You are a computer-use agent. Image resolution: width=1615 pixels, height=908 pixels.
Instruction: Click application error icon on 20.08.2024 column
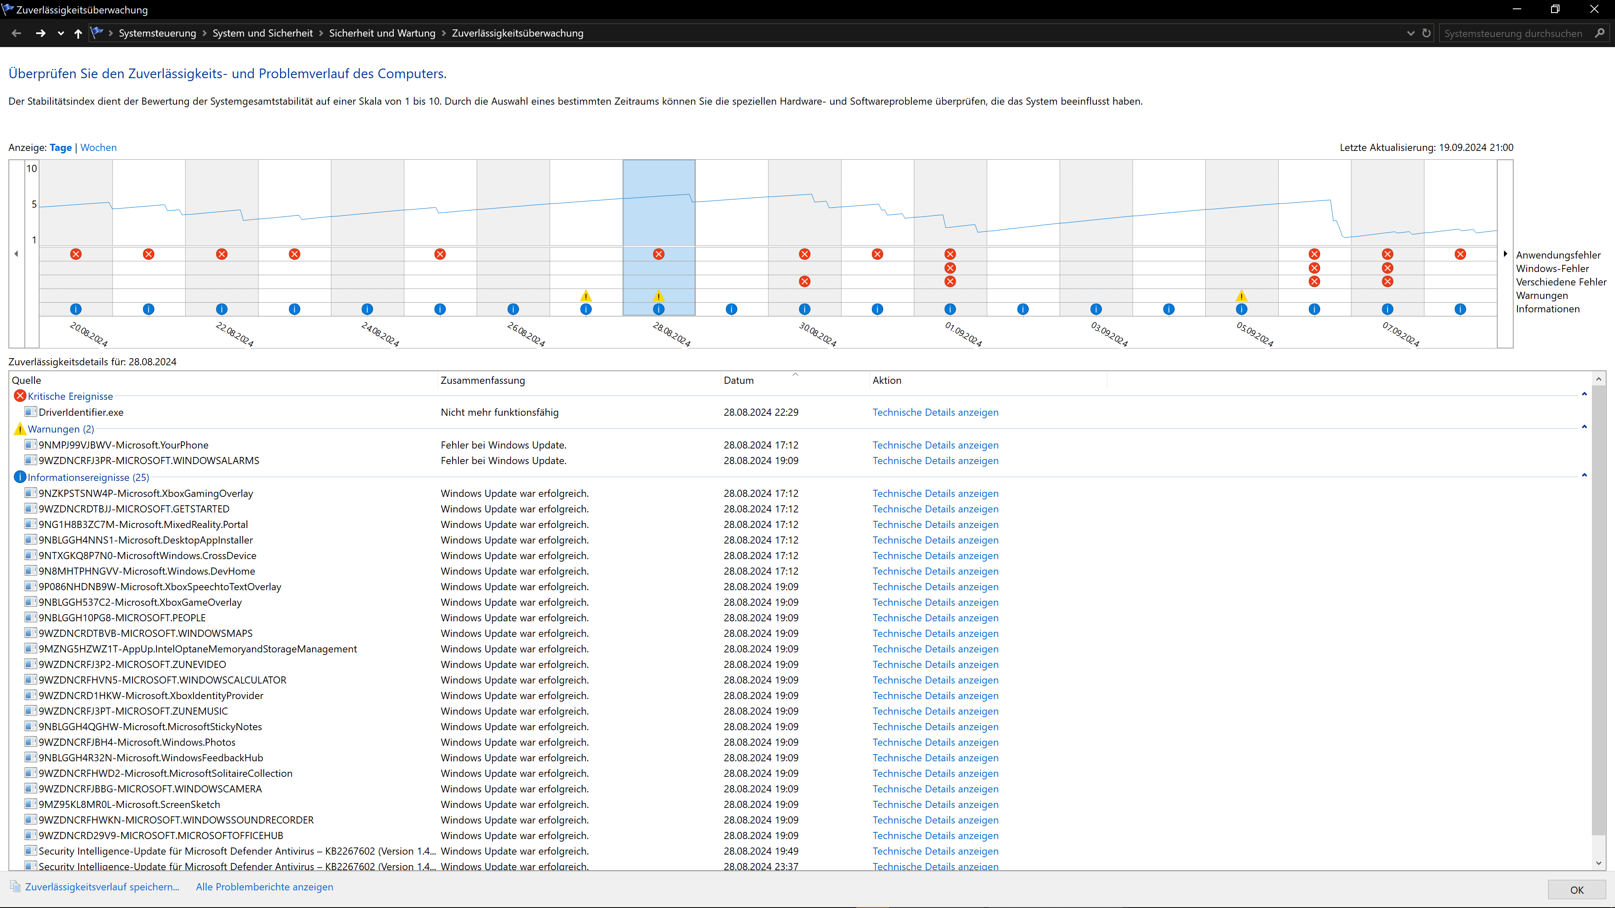click(x=76, y=254)
